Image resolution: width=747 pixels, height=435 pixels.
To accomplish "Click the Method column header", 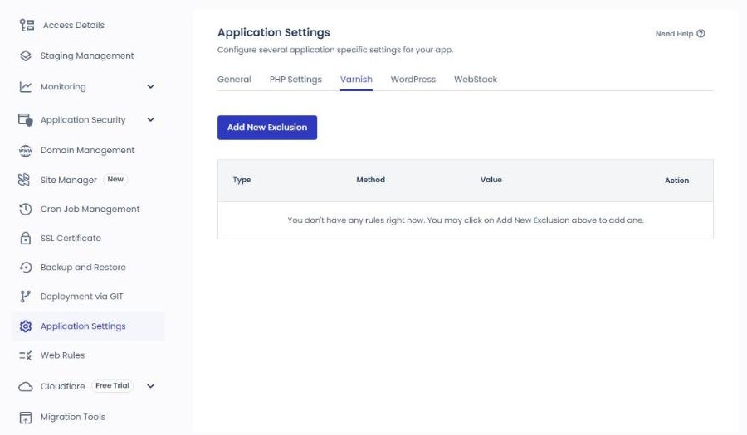I will pyautogui.click(x=371, y=180).
